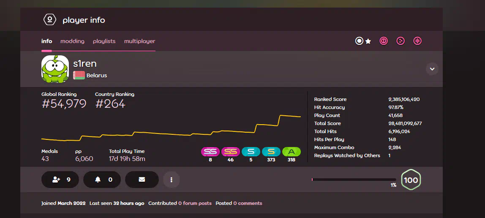Open the three-dot more options menu
The image size is (485, 218).
[172, 180]
